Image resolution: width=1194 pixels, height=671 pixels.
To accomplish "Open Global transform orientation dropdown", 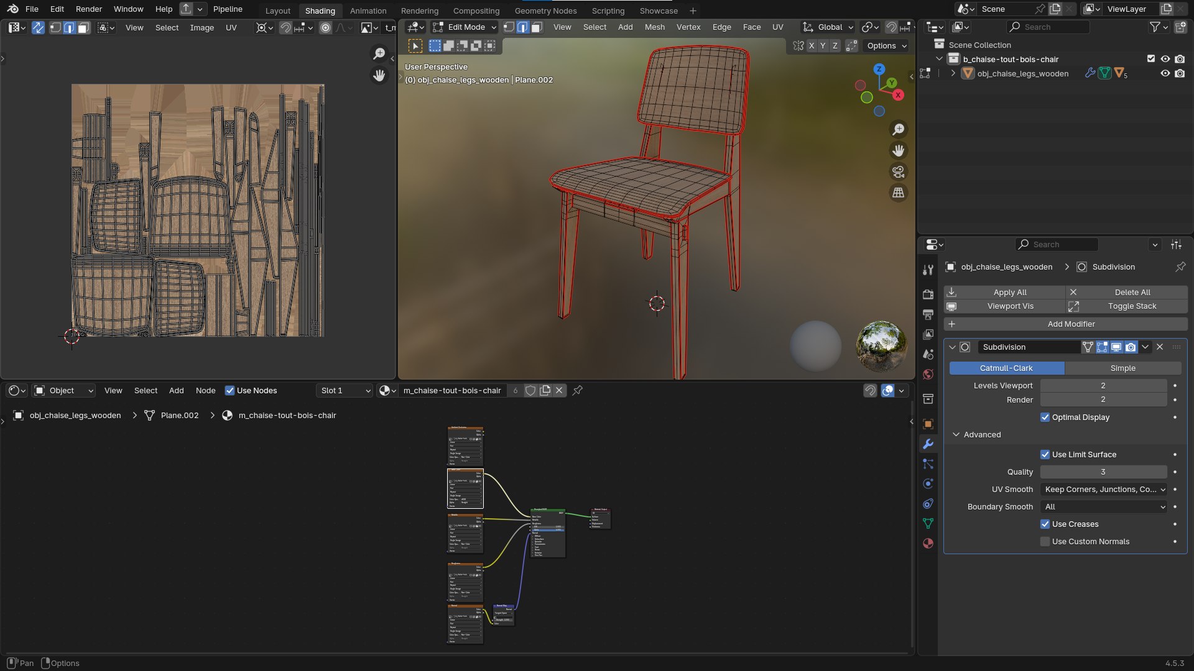I will [x=828, y=27].
